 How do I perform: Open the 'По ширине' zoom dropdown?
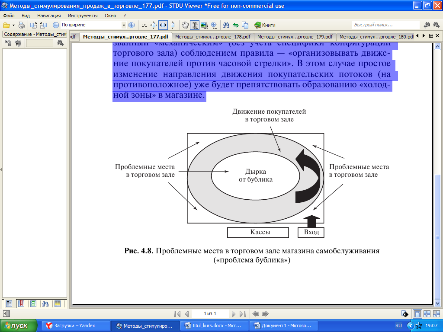124,25
